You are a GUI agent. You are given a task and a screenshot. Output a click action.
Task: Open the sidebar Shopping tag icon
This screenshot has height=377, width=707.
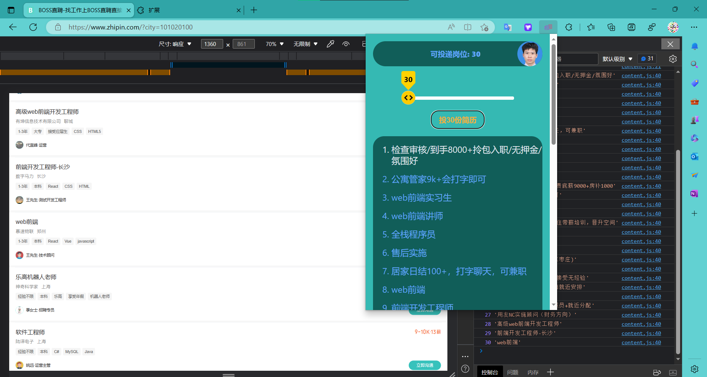pos(694,83)
